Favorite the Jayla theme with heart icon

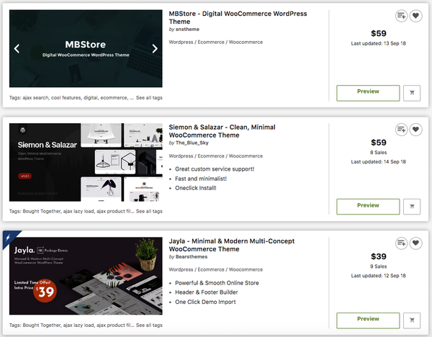tap(415, 243)
